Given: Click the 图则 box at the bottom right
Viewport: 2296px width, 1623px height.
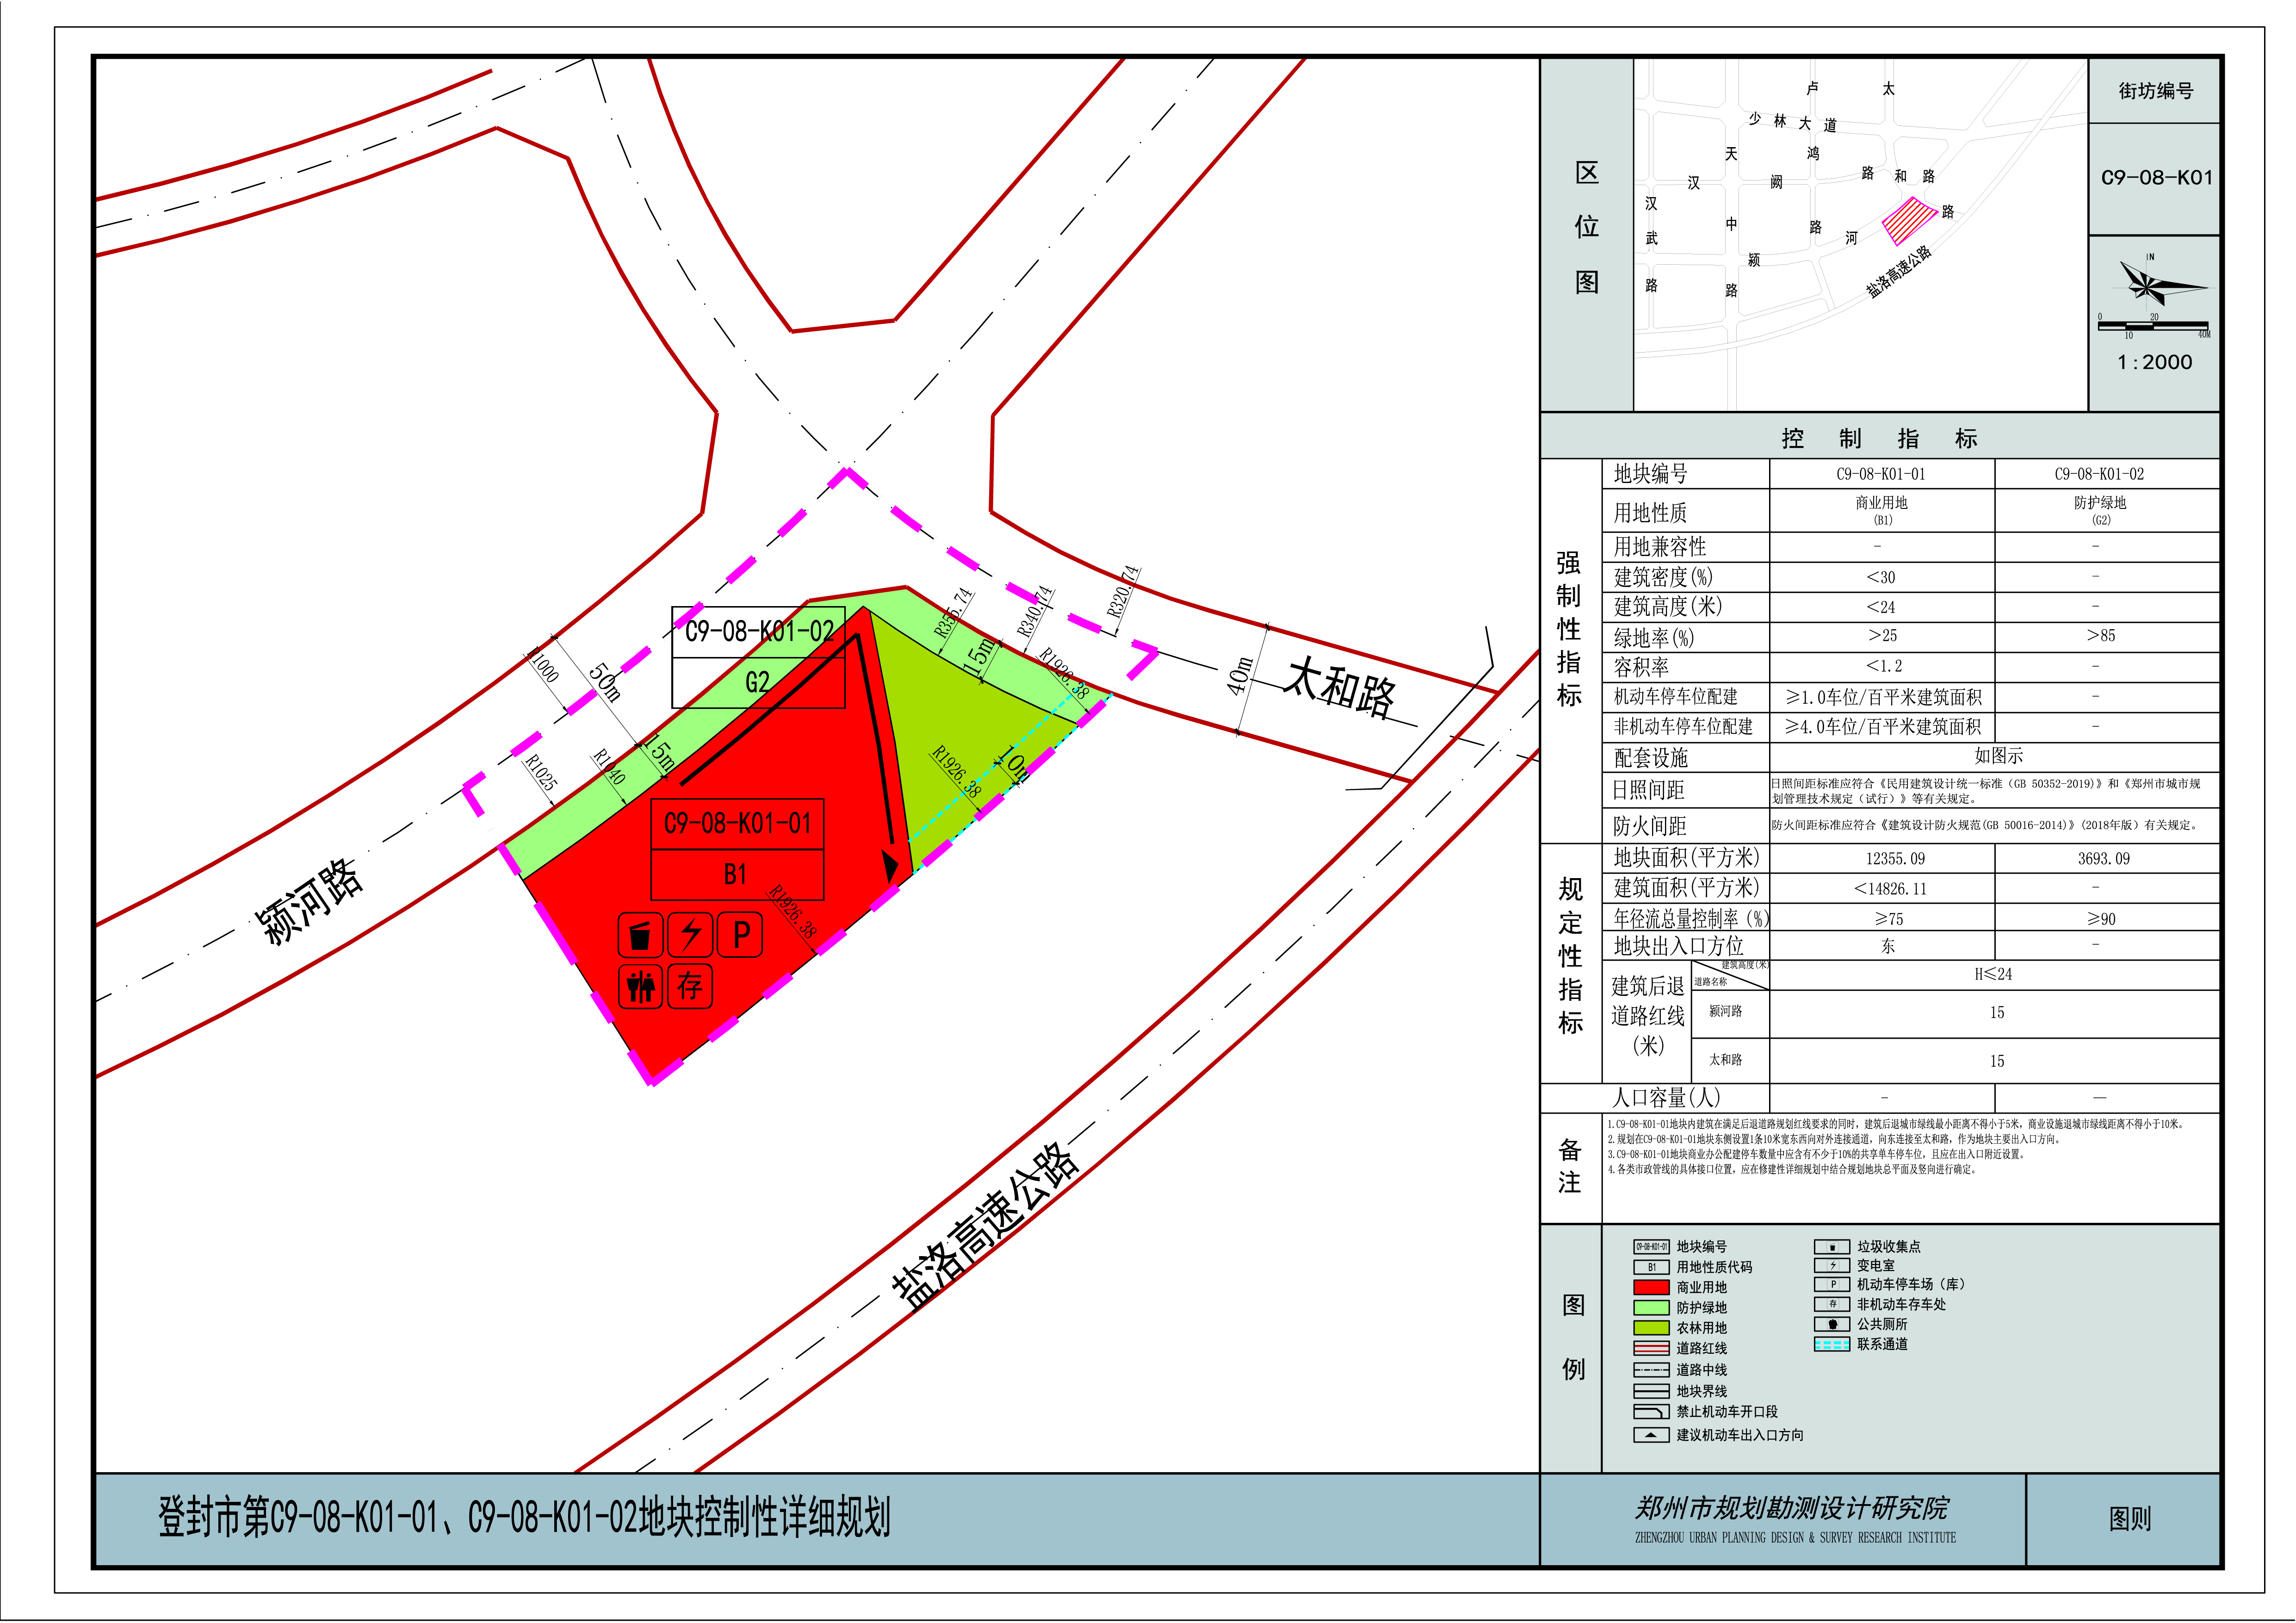Looking at the screenshot, I should (x=2130, y=1519).
